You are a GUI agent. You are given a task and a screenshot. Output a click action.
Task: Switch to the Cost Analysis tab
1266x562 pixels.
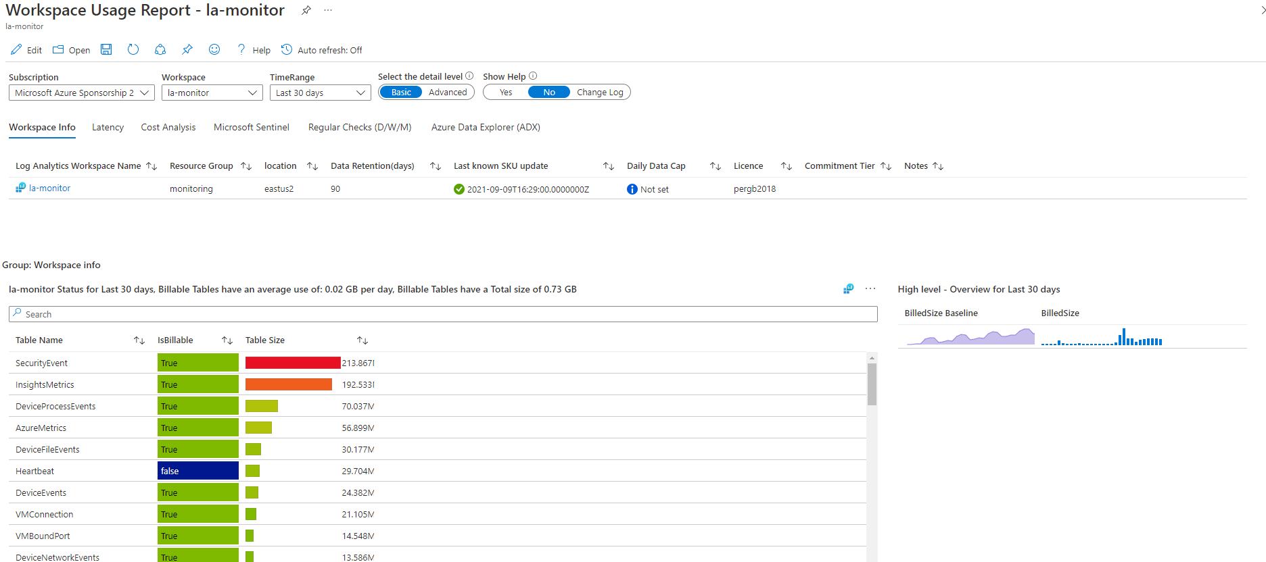point(168,128)
